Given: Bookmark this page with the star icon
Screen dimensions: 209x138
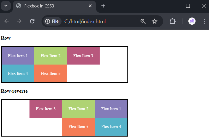Looking at the screenshot, I should [155, 22].
